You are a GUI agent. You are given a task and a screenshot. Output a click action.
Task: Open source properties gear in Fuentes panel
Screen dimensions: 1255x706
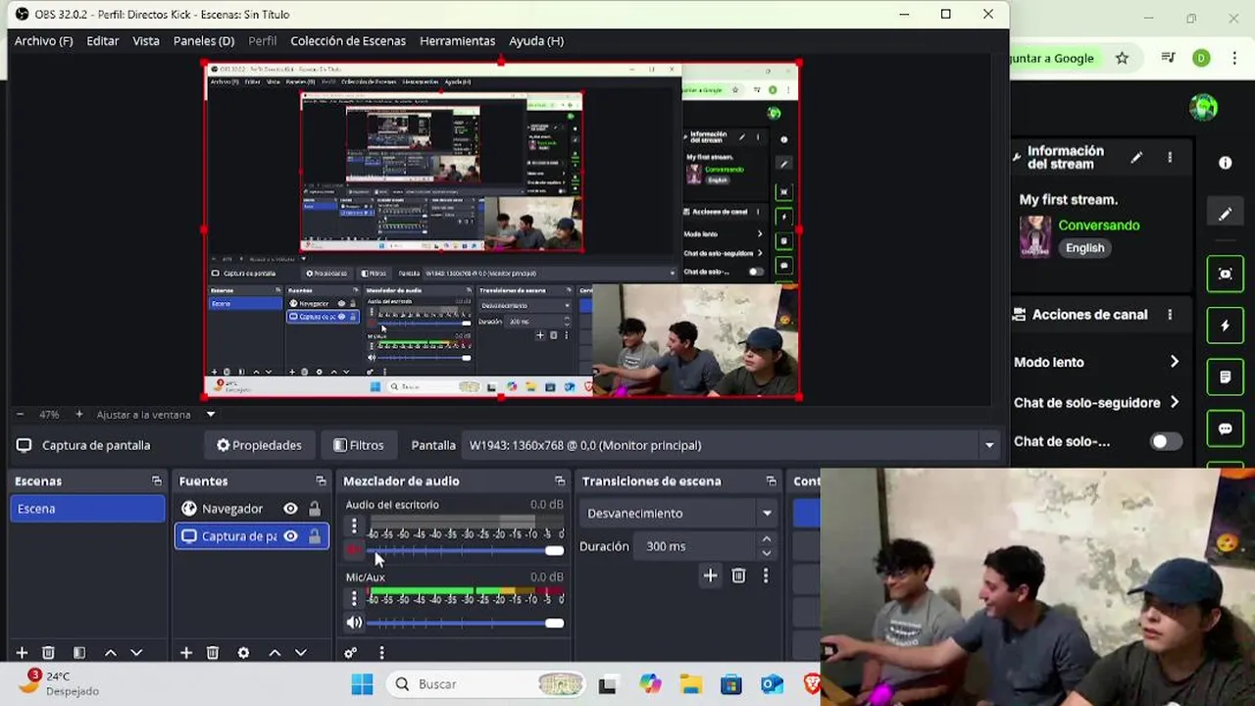pyautogui.click(x=243, y=653)
